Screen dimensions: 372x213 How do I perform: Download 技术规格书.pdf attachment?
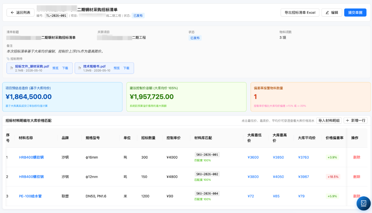point(126,68)
